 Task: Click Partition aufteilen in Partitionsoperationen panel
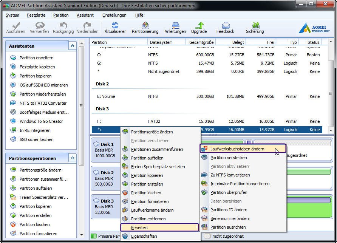point(36,188)
